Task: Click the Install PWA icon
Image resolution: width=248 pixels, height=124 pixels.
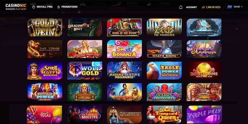Action: [33, 7]
